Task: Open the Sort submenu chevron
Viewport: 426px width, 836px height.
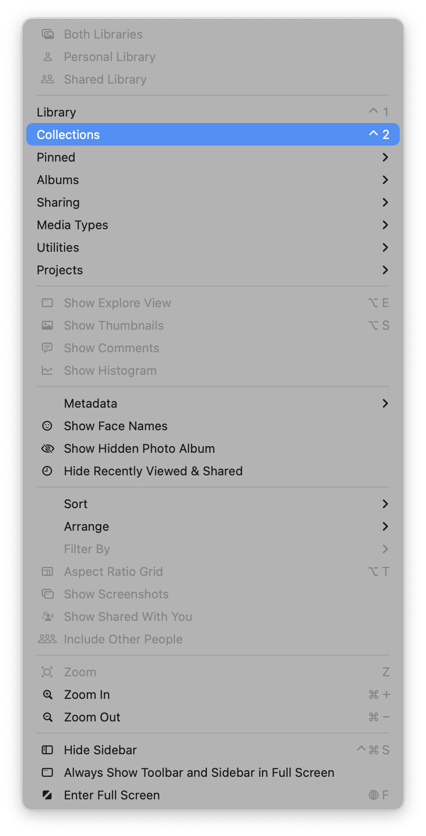Action: [385, 504]
